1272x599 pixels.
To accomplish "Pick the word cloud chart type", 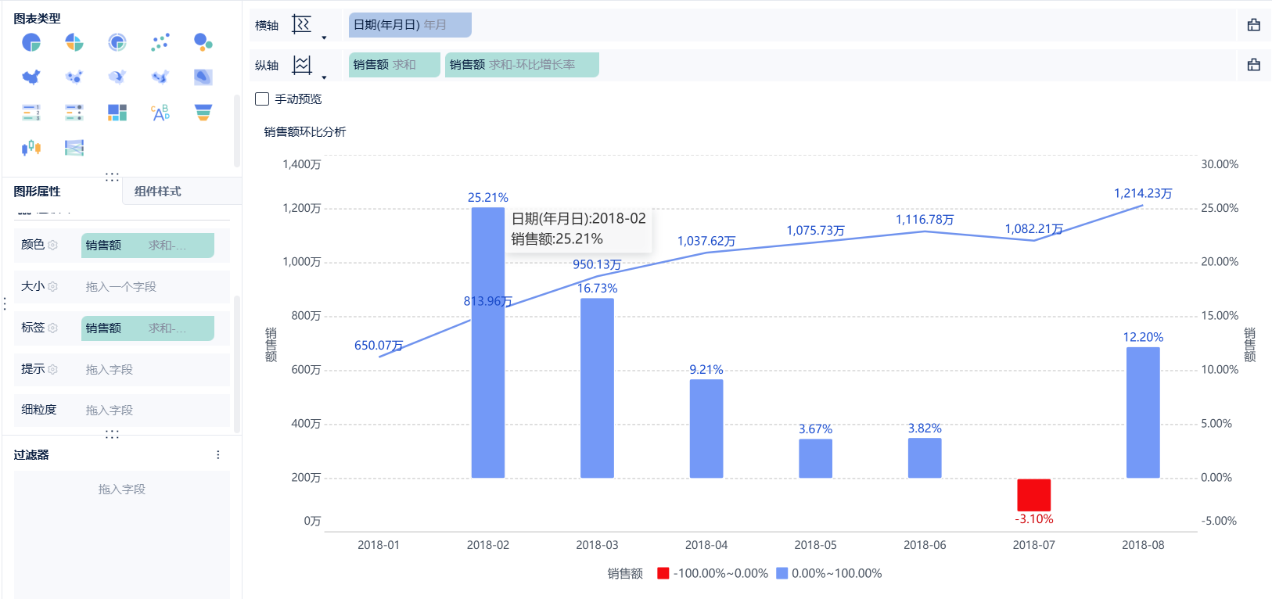I will click(160, 113).
